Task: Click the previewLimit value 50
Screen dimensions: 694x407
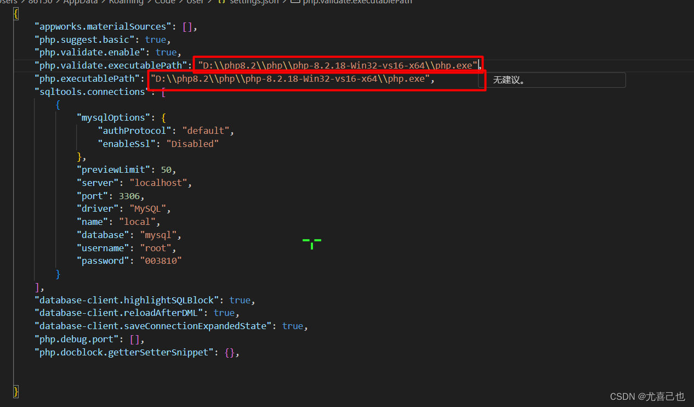Action: click(x=166, y=169)
